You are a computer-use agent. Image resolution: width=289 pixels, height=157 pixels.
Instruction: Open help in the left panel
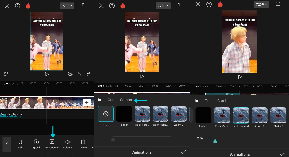coord(18,6)
